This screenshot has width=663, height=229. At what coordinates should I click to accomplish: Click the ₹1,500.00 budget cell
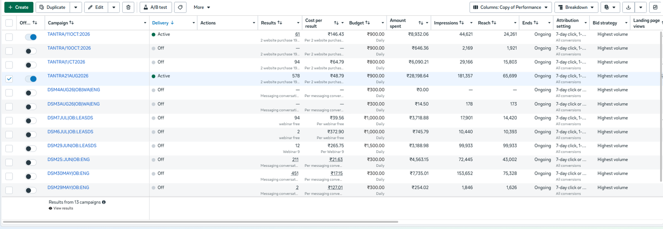pyautogui.click(x=374, y=146)
